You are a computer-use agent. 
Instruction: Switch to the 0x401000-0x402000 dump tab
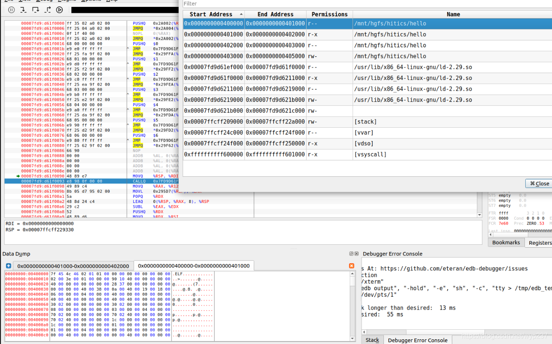click(x=73, y=266)
